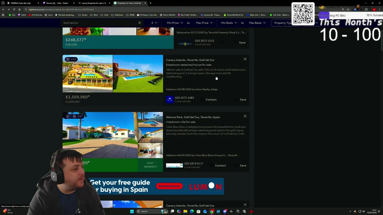The height and width of the screenshot is (215, 383).
Task: Open a new browser tab
Action: pos(151,3)
